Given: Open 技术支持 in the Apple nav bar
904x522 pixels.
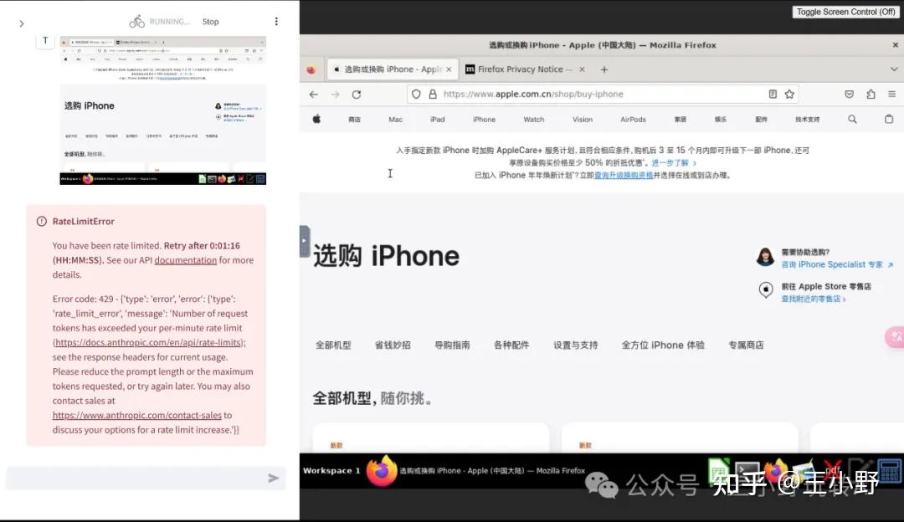Looking at the screenshot, I should [807, 120].
